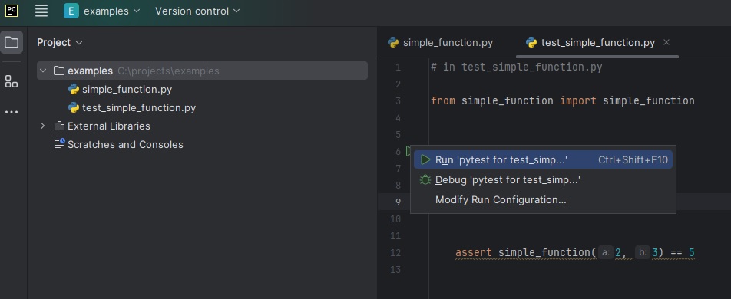
Task: Click the 'a:' parameter hint
Action: click(x=605, y=252)
